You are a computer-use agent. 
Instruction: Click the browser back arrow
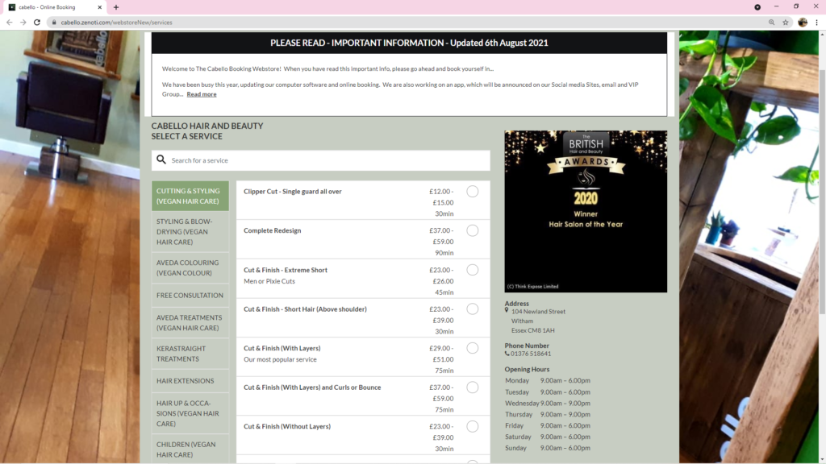[9, 22]
